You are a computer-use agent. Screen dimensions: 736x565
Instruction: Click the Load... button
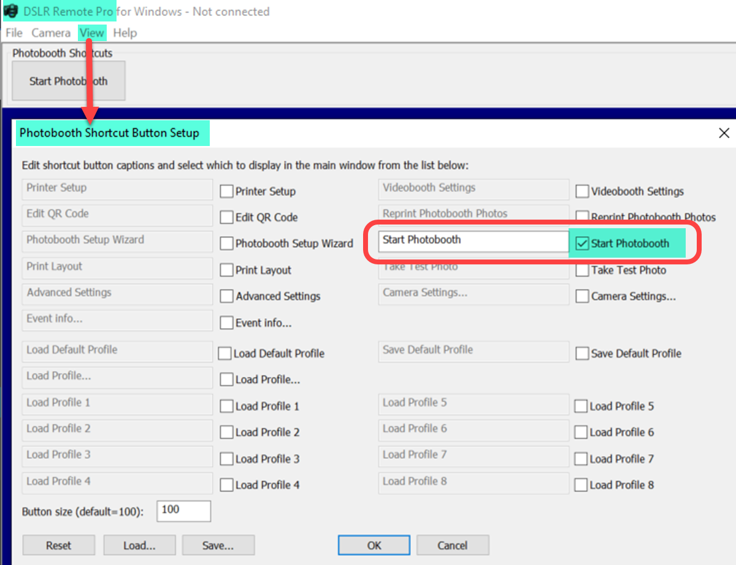coord(139,545)
